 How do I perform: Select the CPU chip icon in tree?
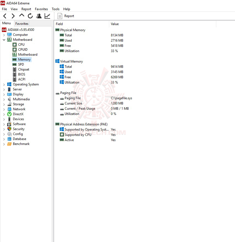[15, 45]
